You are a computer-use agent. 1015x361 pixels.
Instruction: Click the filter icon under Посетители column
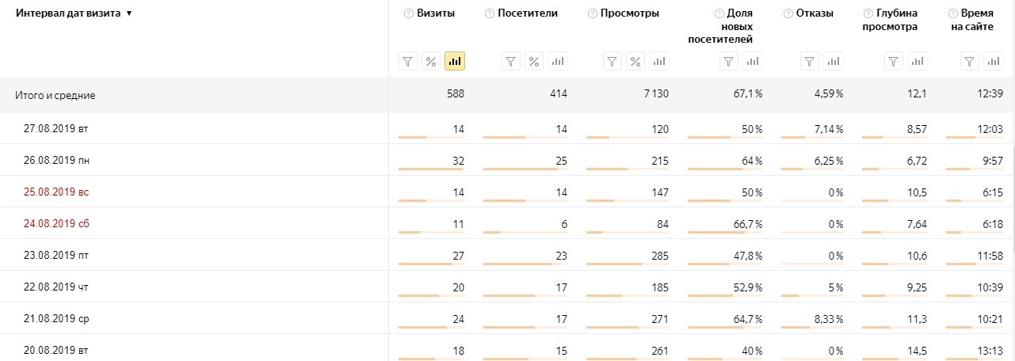510,62
